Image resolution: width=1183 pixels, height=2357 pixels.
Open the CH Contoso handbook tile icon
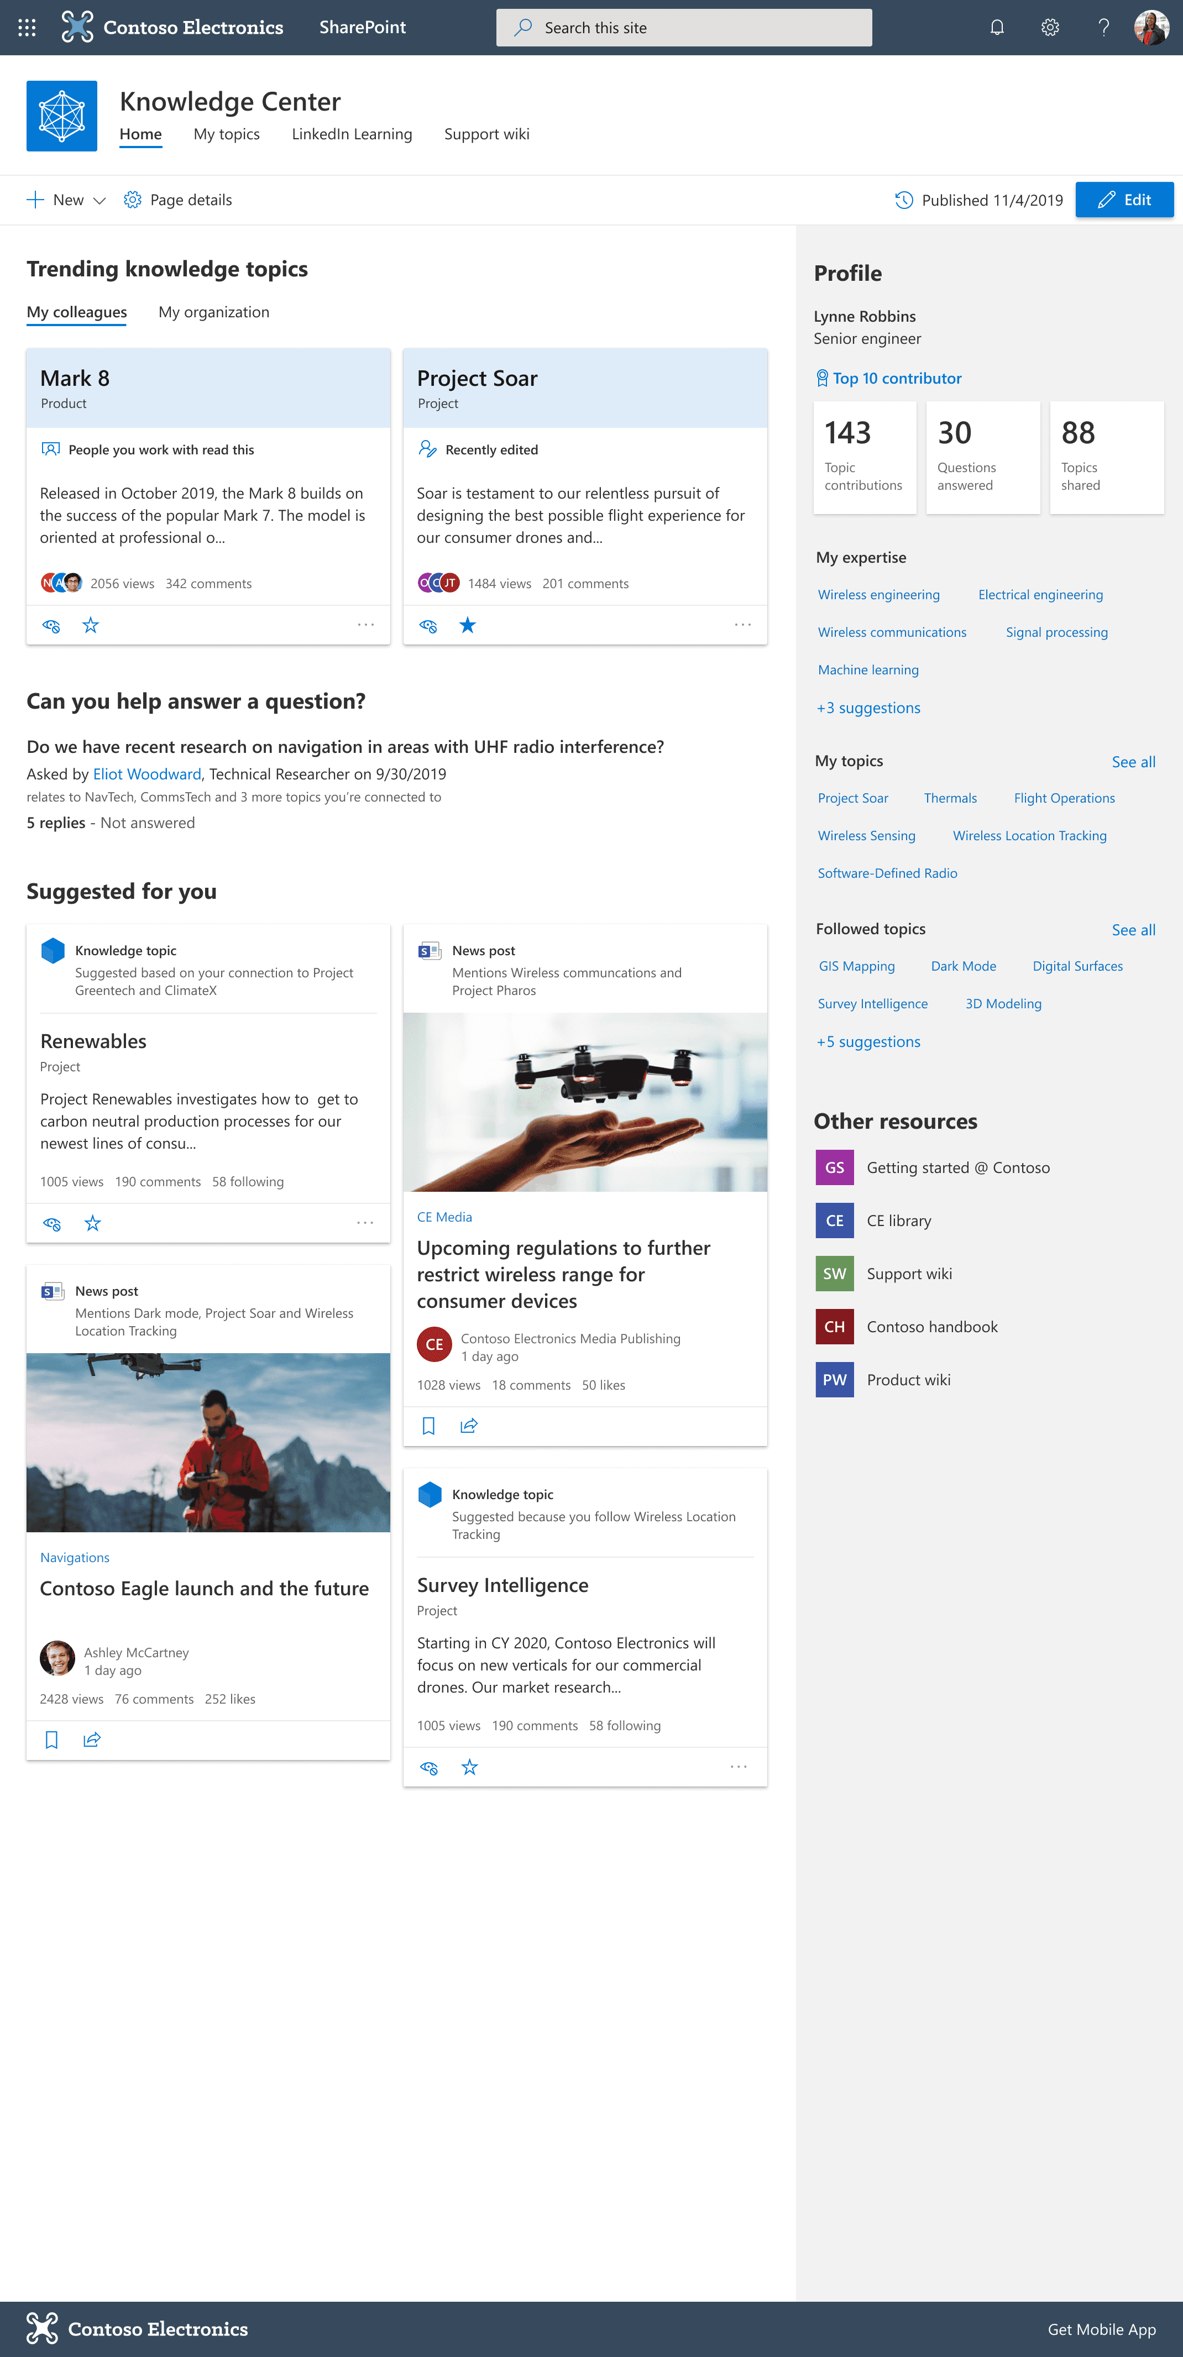click(x=834, y=1327)
